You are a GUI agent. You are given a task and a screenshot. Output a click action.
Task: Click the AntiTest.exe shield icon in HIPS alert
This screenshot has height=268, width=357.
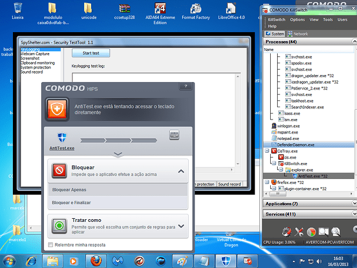(62, 138)
